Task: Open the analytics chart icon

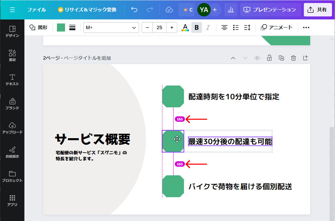Action: (231, 10)
